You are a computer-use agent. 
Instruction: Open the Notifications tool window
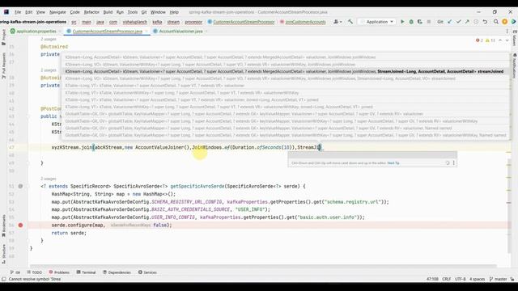click(x=515, y=65)
